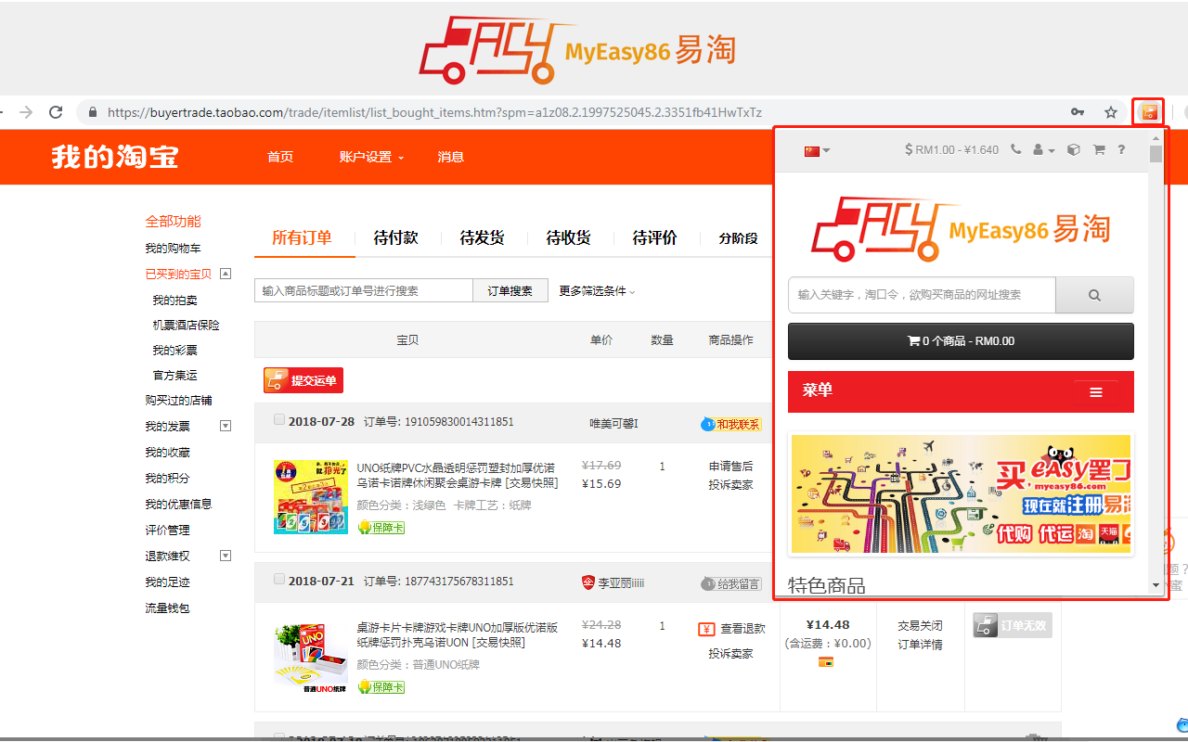Reload the page
The width and height of the screenshot is (1188, 742).
coord(56,112)
